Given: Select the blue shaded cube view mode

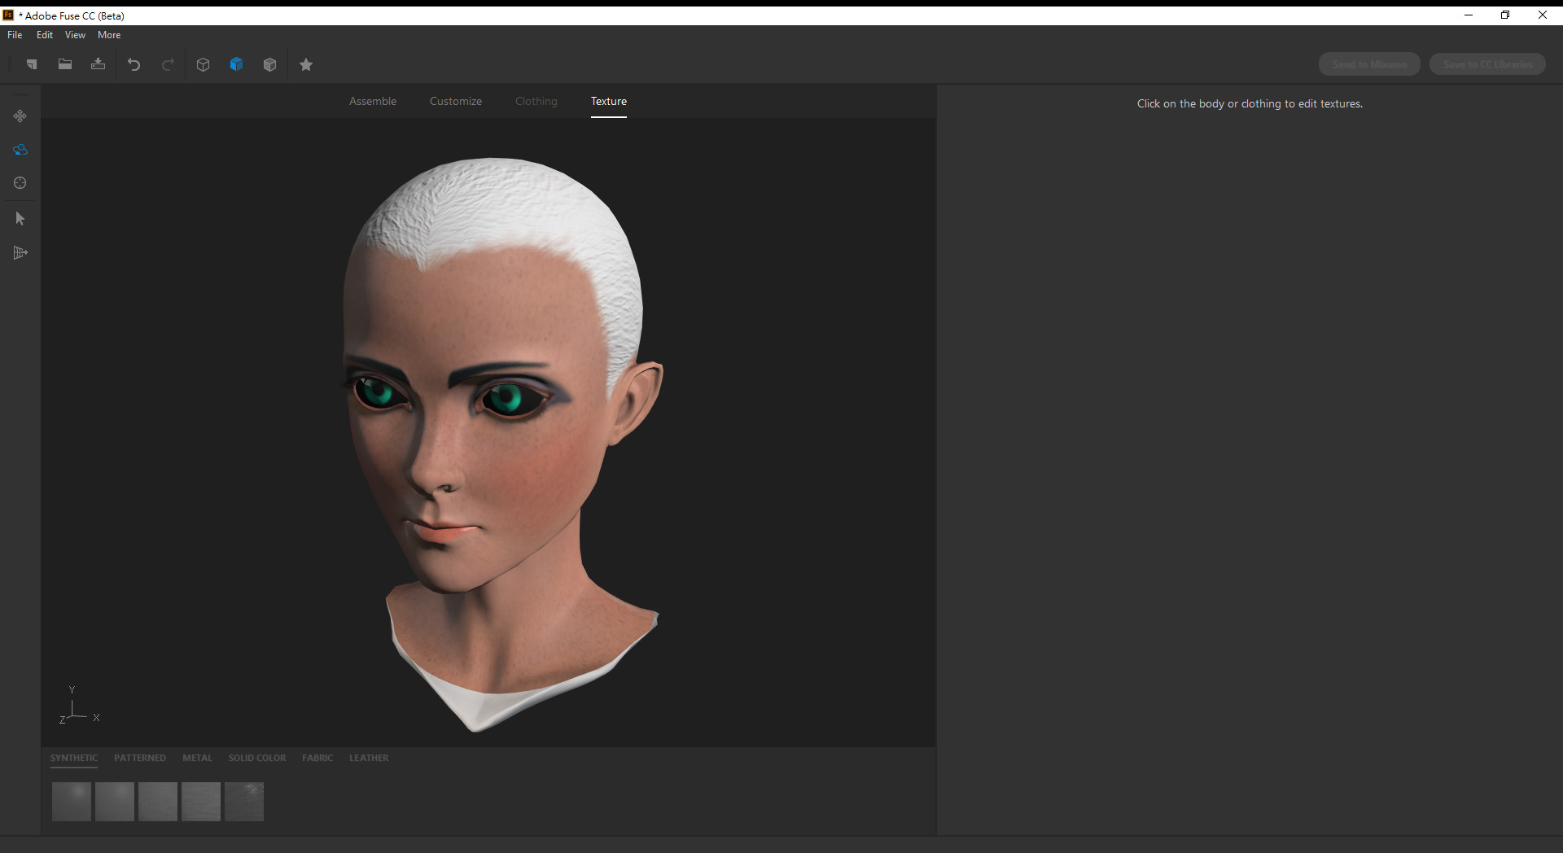Looking at the screenshot, I should (x=237, y=64).
